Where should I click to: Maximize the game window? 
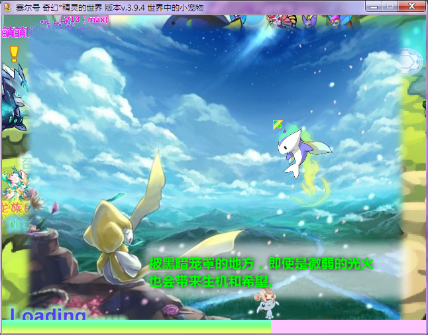tap(390, 7)
